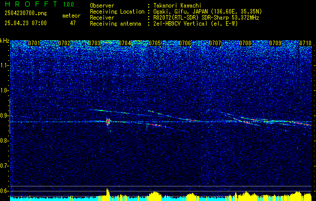Click the meteor count value 47
This screenshot has width=316, height=201.
73,23
